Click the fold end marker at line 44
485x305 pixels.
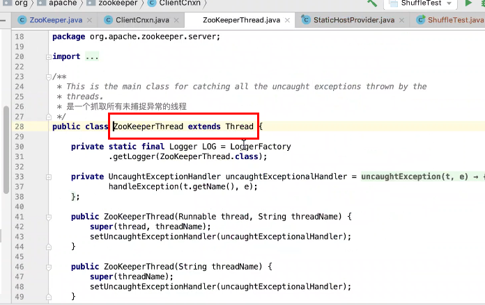pyautogui.click(x=49, y=247)
